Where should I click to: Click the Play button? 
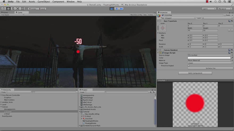tap(112, 9)
